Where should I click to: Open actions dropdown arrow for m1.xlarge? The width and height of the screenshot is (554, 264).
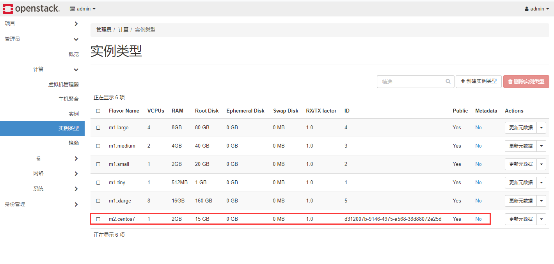[x=542, y=201]
